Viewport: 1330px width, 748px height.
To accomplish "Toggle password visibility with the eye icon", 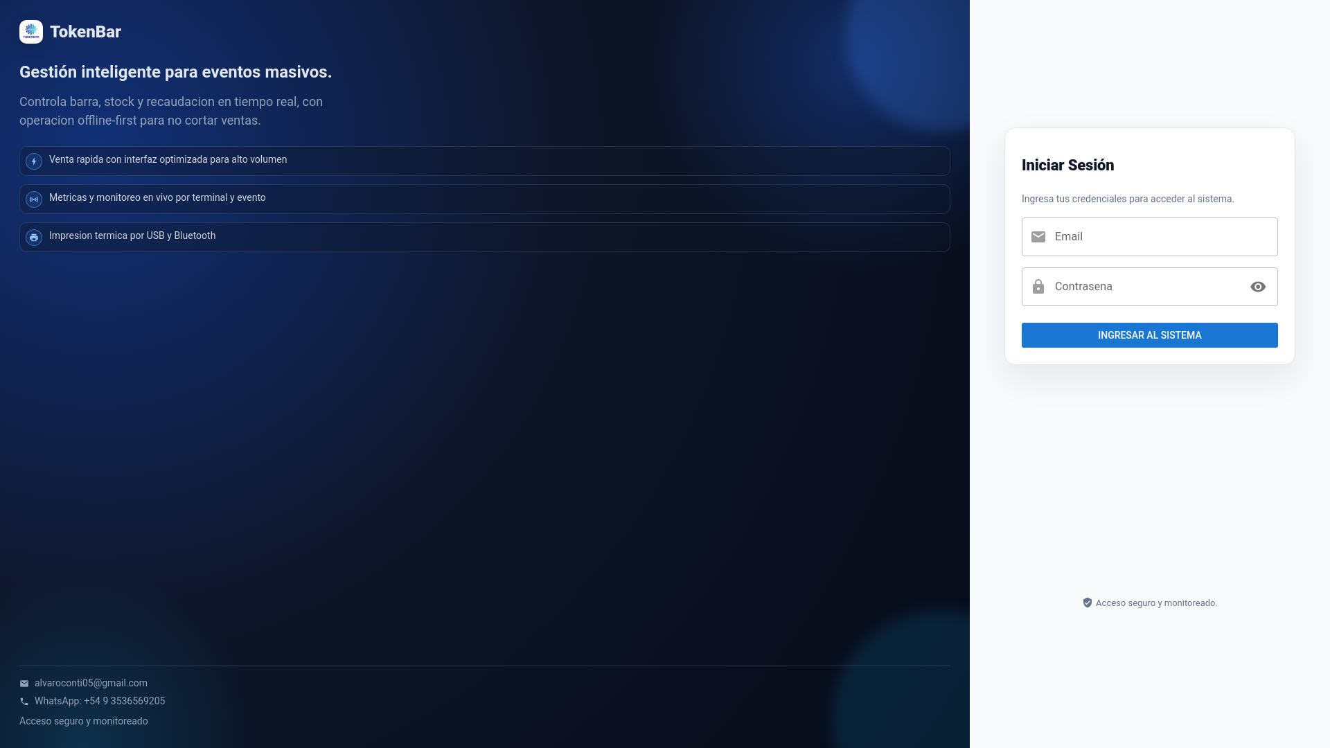I will point(1258,287).
